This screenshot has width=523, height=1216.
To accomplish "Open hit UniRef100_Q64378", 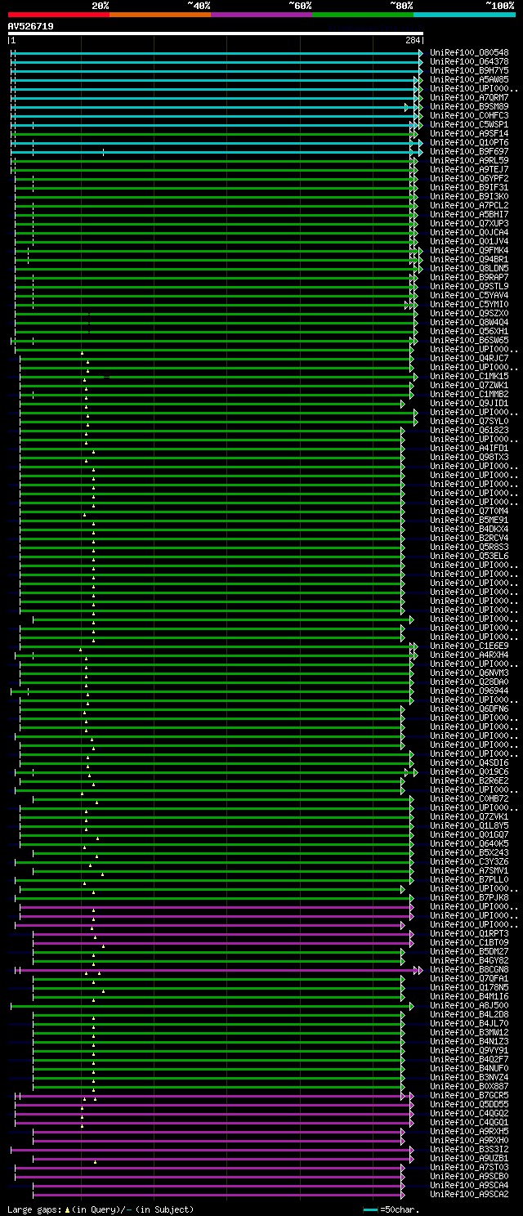I will coord(469,62).
